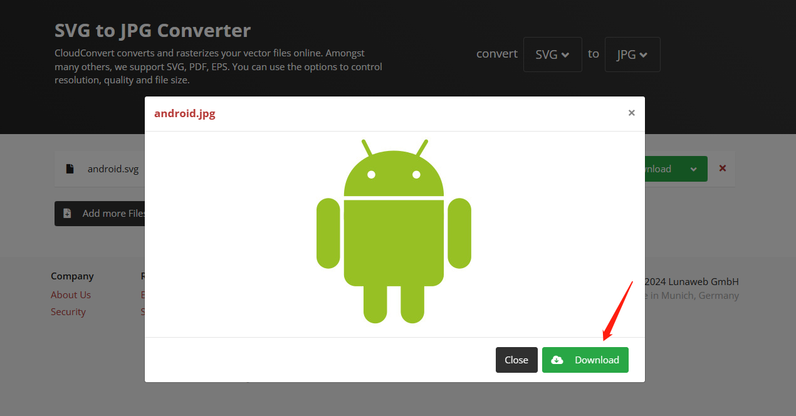The image size is (796, 416).
Task: Open the SVG source format dropdown
Action: coord(552,55)
